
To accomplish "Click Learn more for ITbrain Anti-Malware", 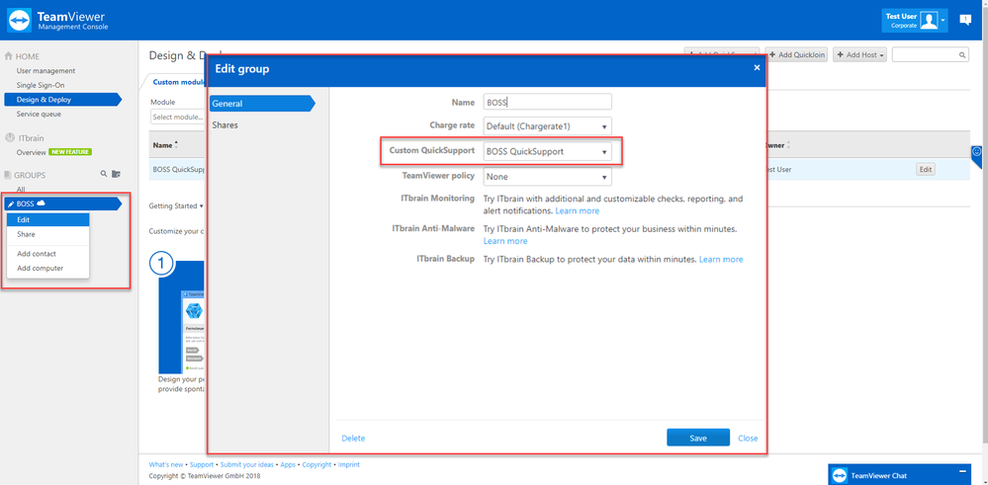I will coord(505,241).
